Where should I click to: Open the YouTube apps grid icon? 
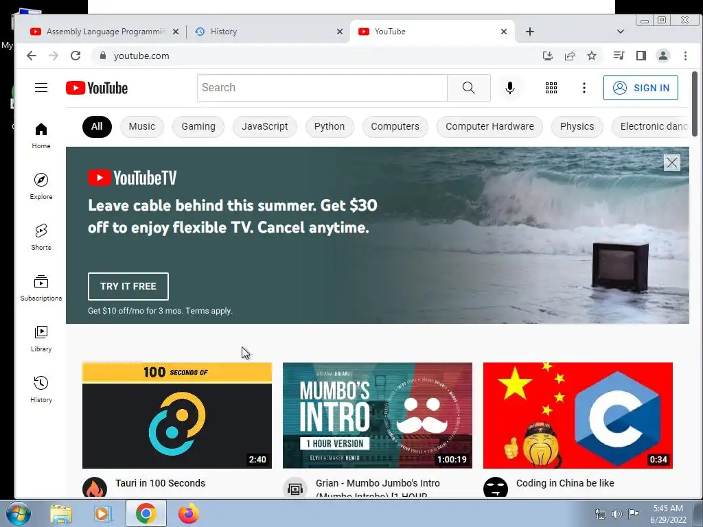(x=551, y=88)
